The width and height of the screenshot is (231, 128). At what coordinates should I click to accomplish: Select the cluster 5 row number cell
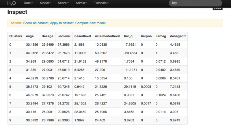16,86
